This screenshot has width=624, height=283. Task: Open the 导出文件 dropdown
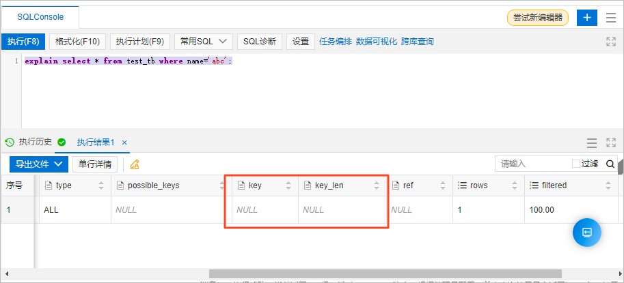click(x=39, y=164)
